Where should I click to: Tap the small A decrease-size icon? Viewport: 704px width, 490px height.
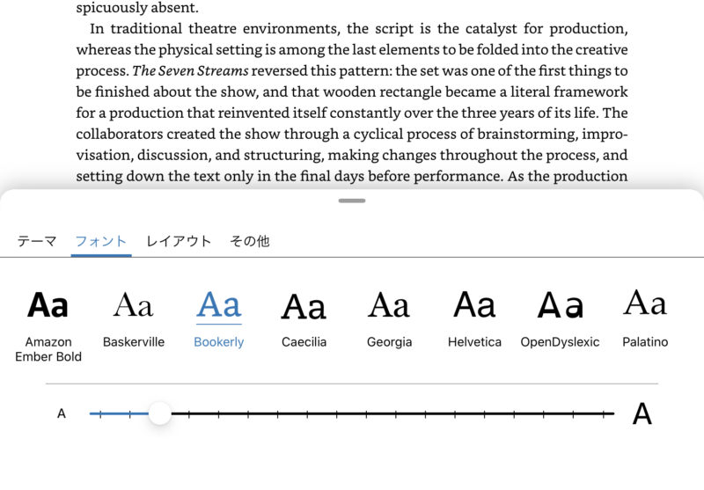tap(62, 413)
